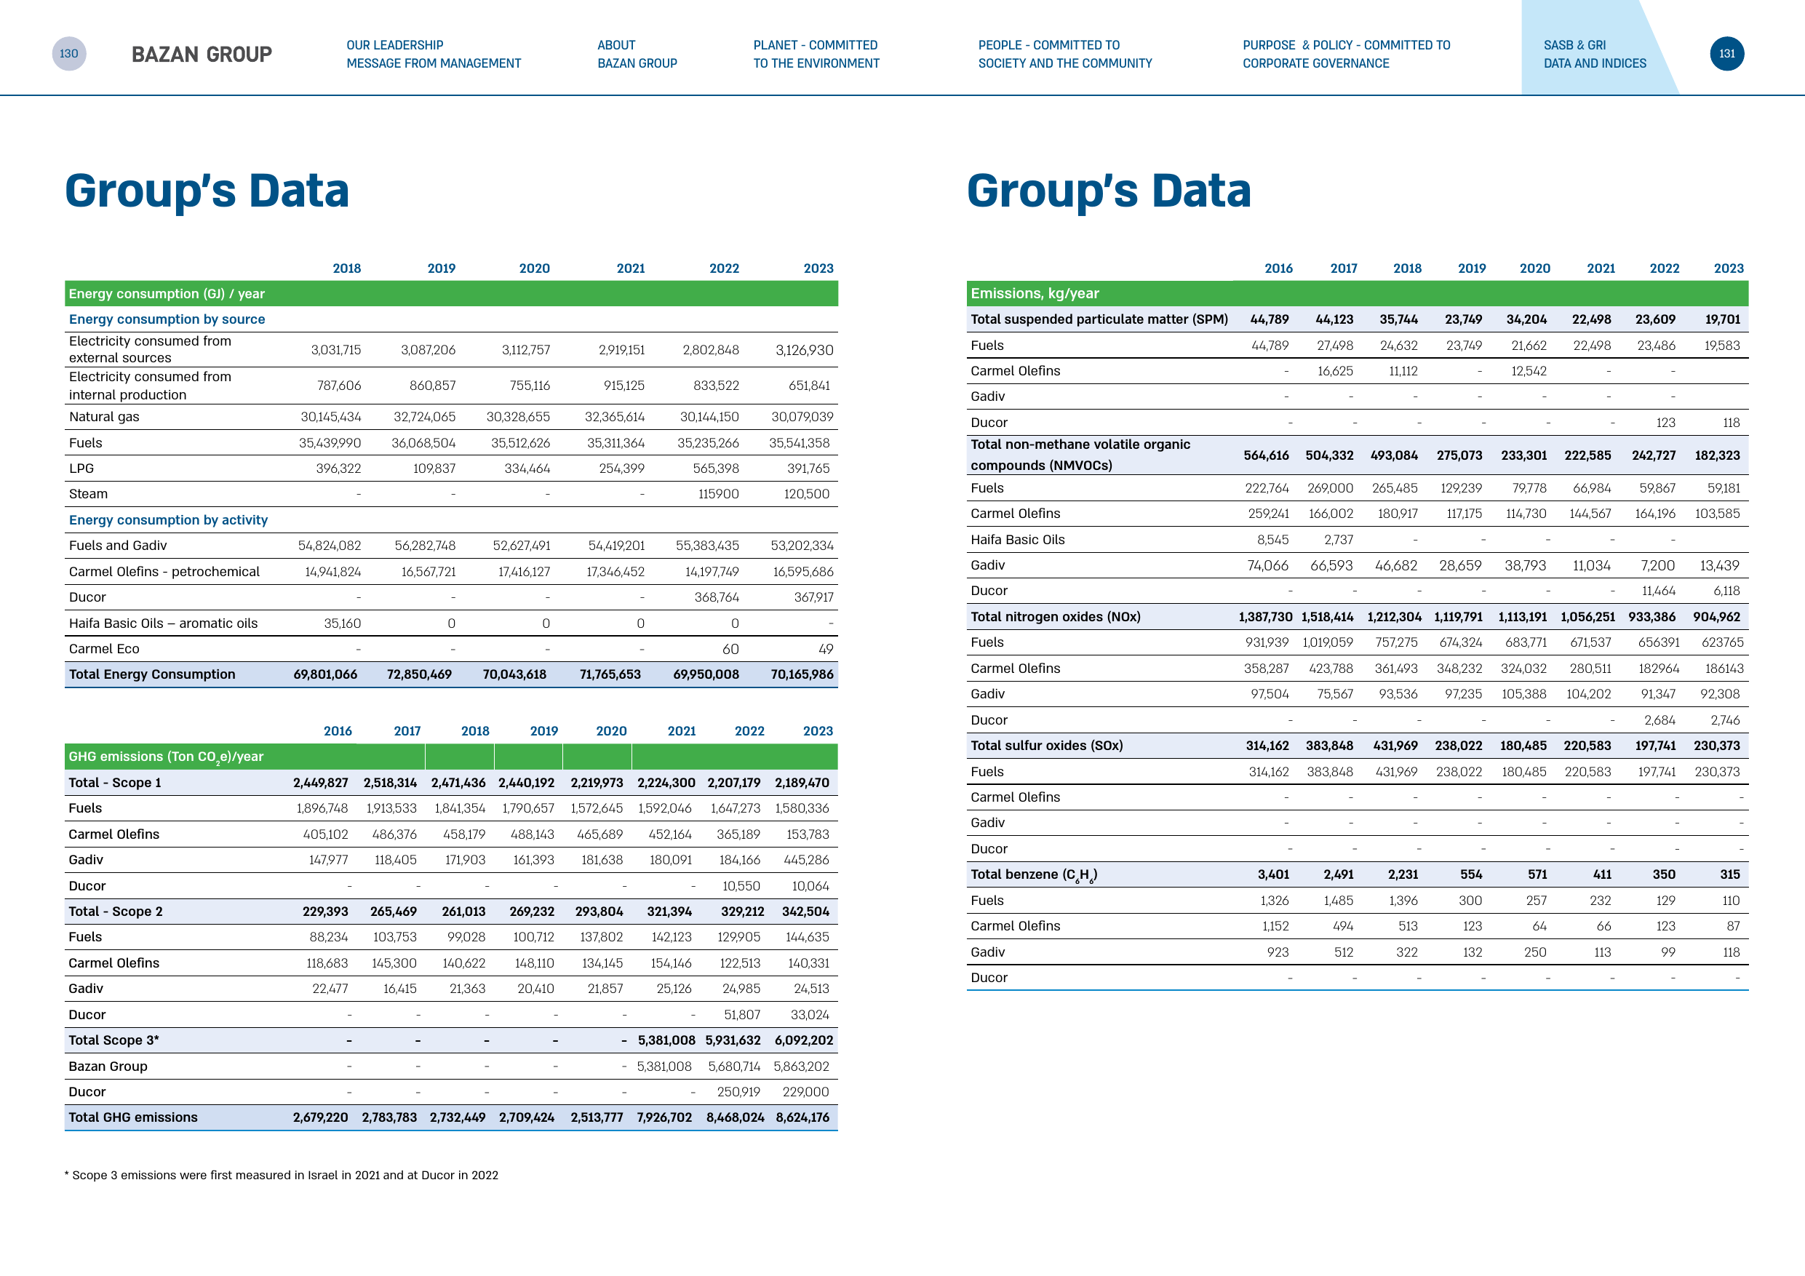Click the 2023 total energy value 70,165,986

(x=802, y=674)
